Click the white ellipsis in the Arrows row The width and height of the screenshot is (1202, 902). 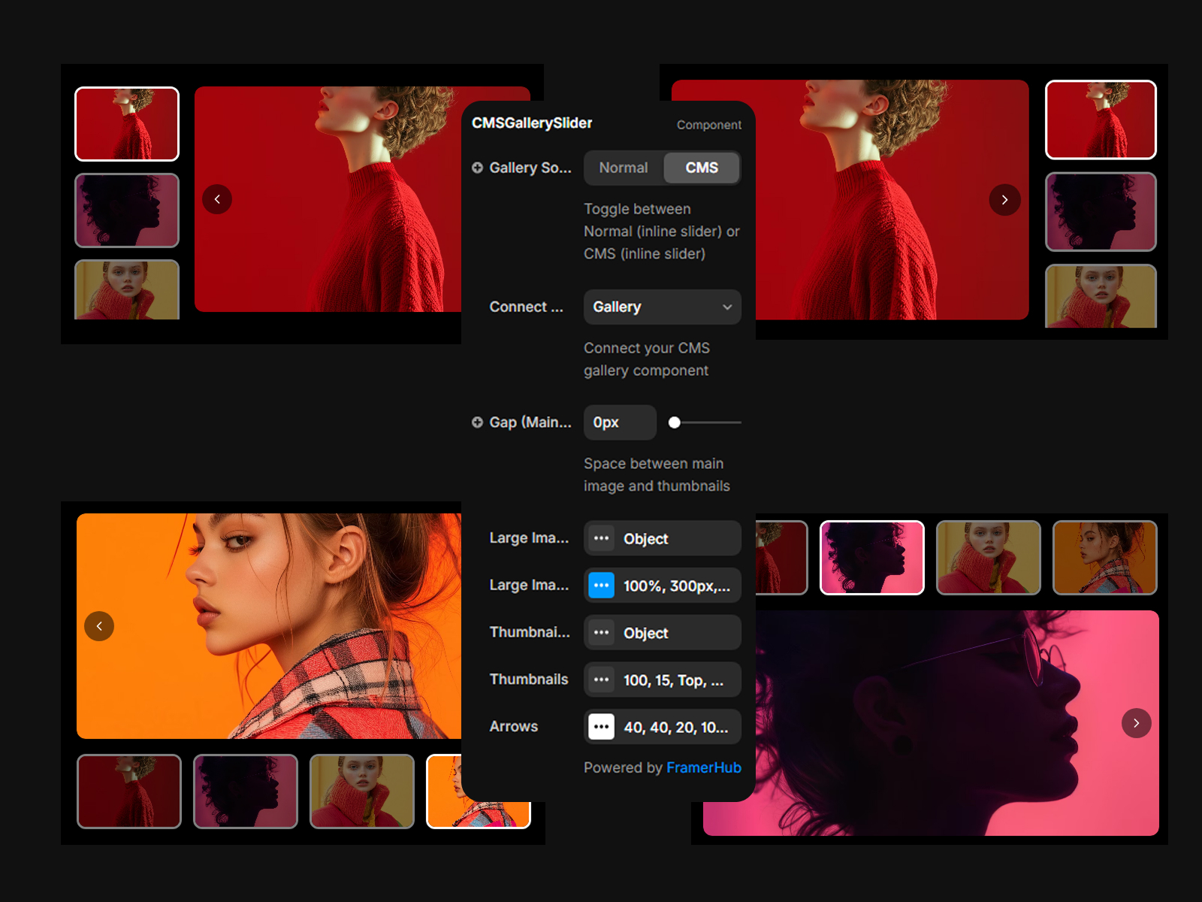tap(601, 727)
